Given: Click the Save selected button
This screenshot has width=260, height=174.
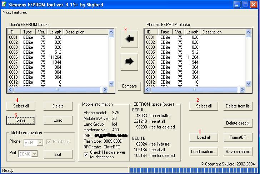Looking at the screenshot, I should (238, 152).
